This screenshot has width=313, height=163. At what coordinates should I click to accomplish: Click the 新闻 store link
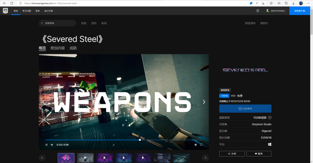(x=104, y=23)
